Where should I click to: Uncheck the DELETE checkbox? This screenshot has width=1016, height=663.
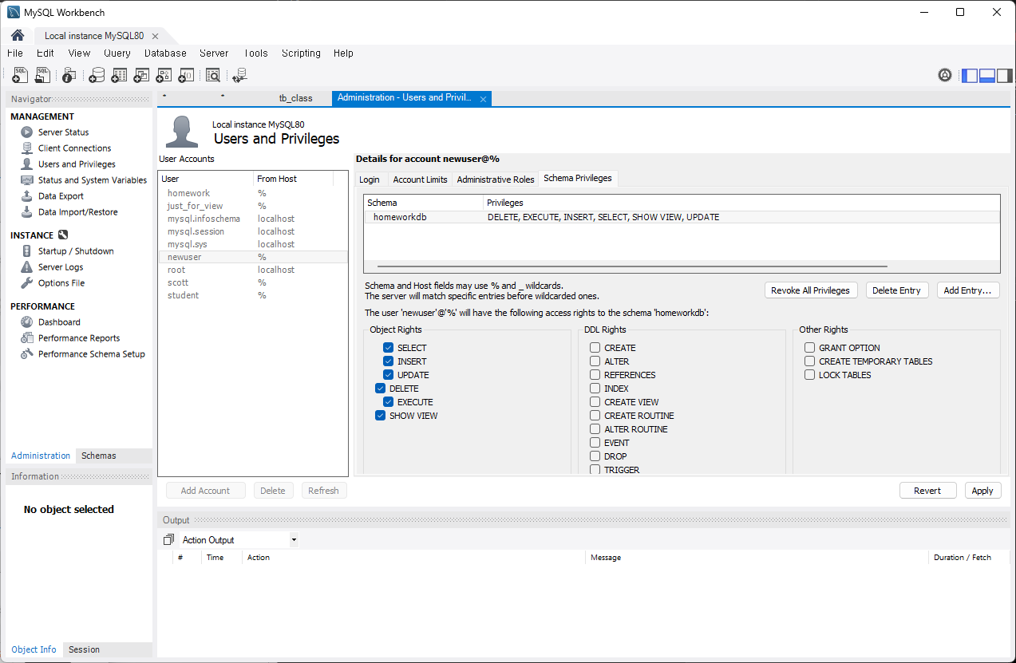tap(380, 389)
